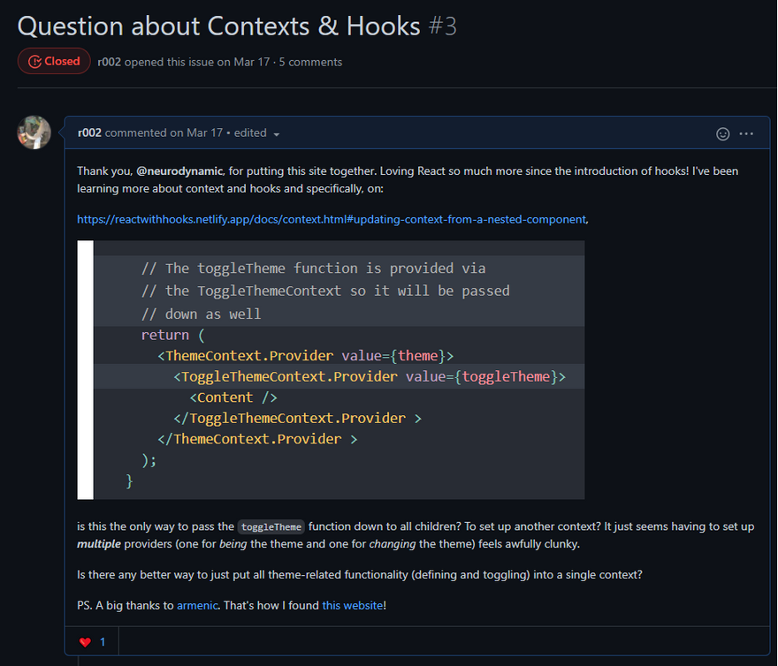Click the 'commented on Mar 17' timestamp
The height and width of the screenshot is (666, 778).
click(164, 132)
